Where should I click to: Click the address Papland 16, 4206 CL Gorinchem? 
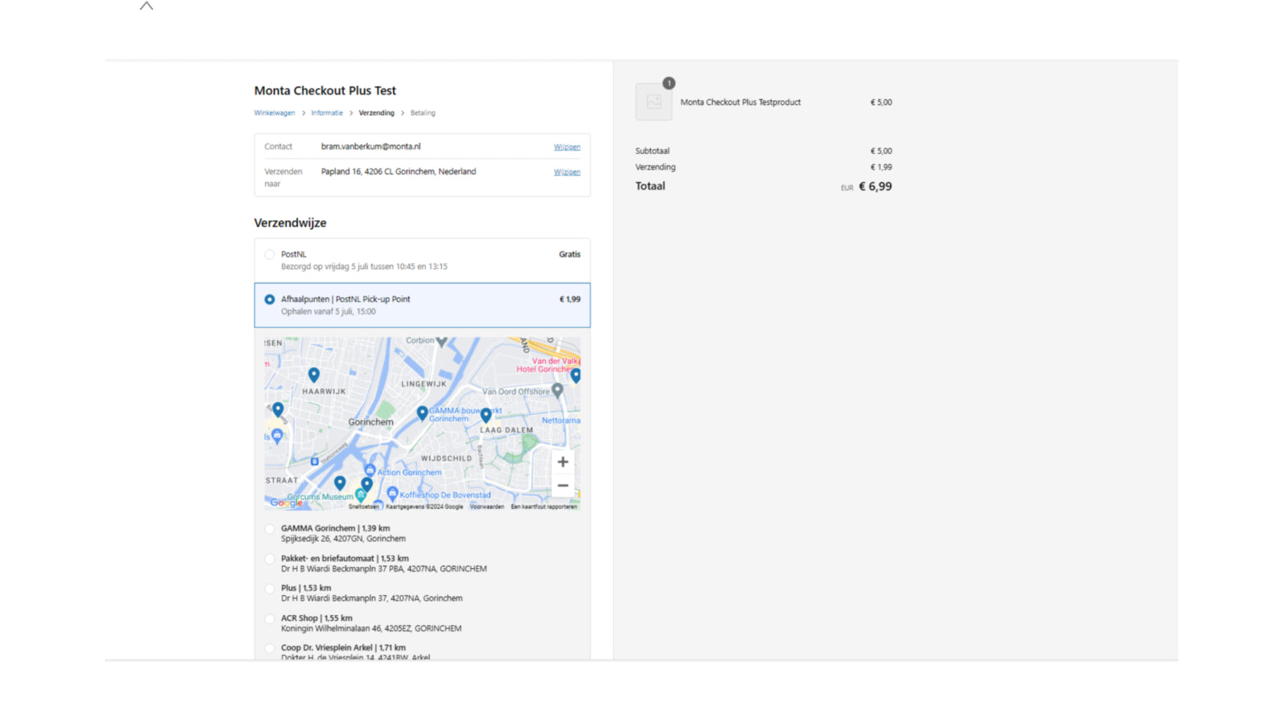click(x=399, y=171)
